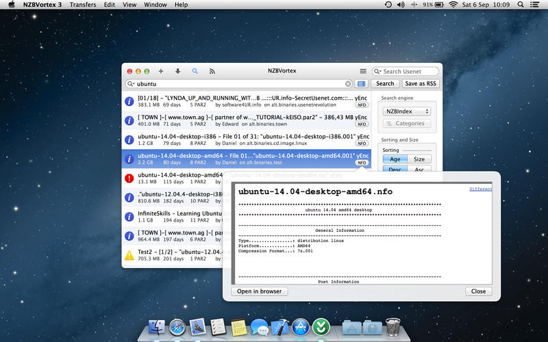This screenshot has height=342, width=548.
Task: Click Open in browser button
Action: click(x=260, y=291)
